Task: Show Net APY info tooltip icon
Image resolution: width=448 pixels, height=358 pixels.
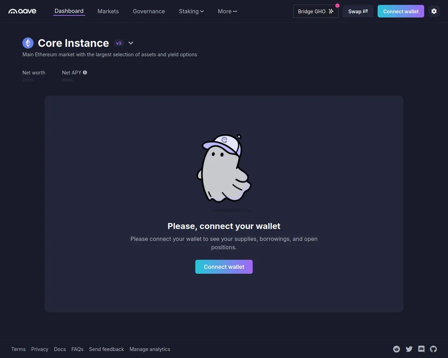Action: (x=85, y=72)
